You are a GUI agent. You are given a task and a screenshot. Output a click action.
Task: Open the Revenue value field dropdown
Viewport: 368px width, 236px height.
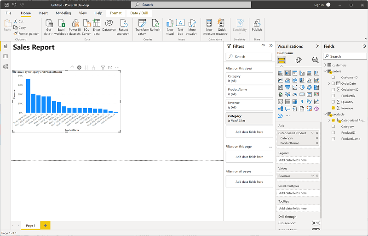pos(313,176)
